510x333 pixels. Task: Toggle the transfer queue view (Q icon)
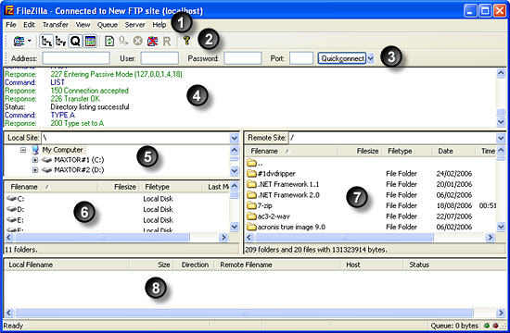[75, 42]
